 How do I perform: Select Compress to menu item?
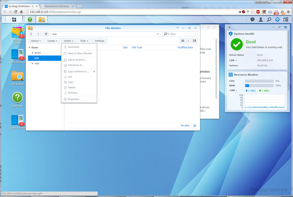click(x=79, y=65)
